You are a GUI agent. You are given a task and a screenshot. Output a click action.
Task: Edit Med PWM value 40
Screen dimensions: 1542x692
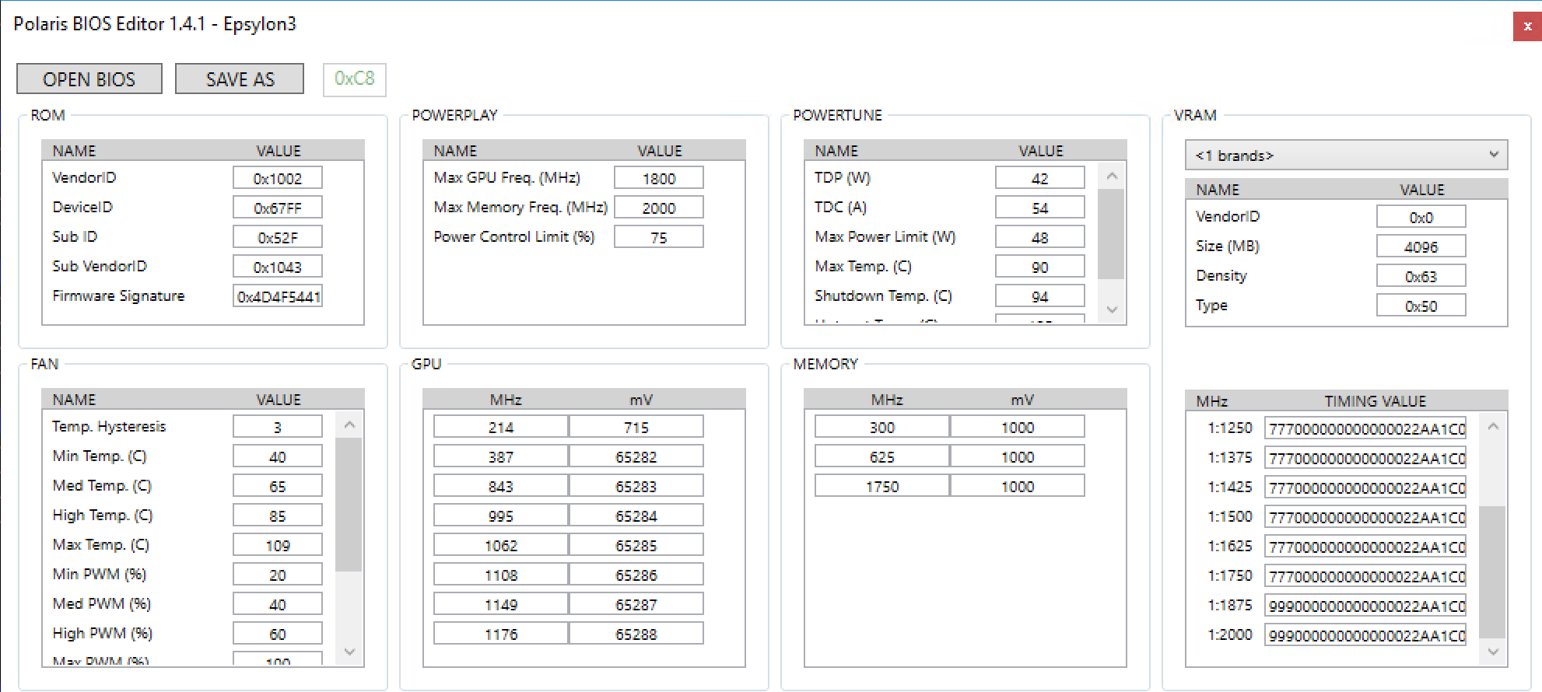coord(278,604)
